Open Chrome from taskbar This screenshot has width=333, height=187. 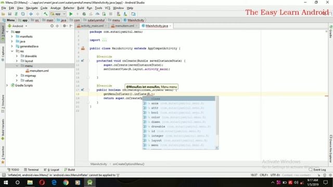click(x=66, y=182)
